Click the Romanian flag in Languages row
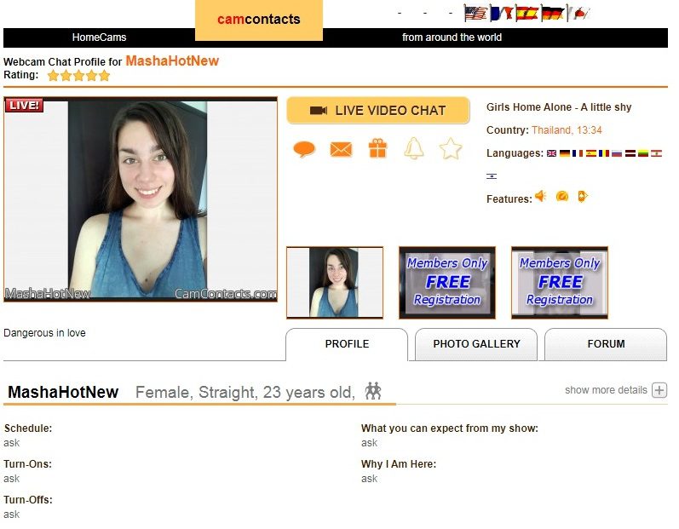 tap(604, 153)
